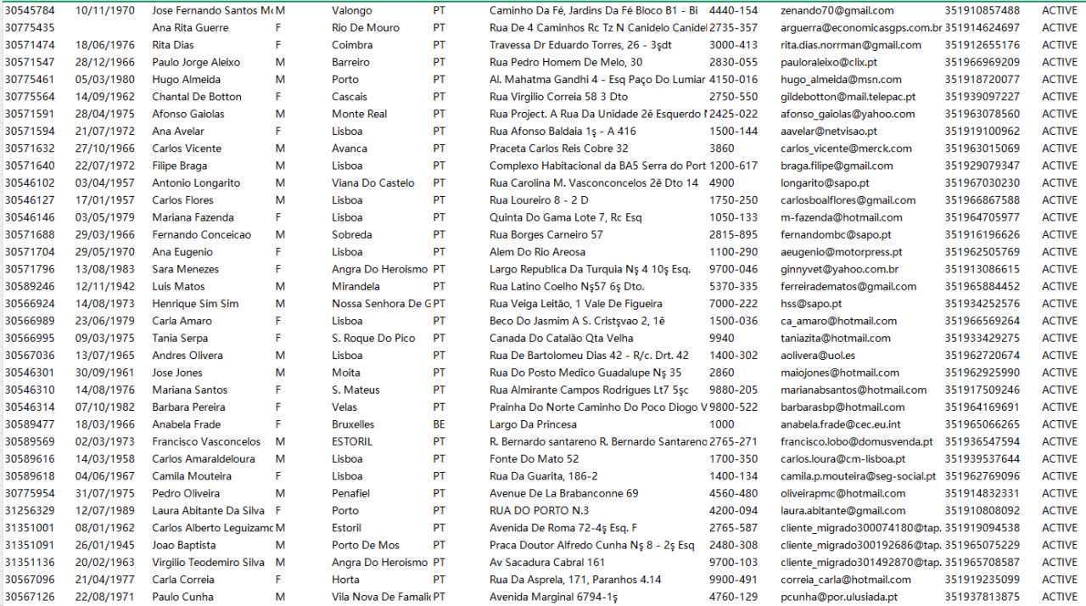
Task: Click the city S. Roque Do Pico
Action: [373, 338]
